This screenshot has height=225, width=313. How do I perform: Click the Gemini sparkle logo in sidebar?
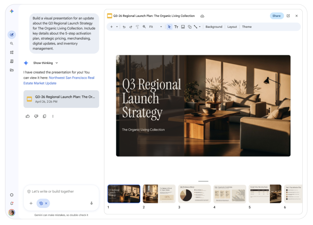click(x=12, y=11)
